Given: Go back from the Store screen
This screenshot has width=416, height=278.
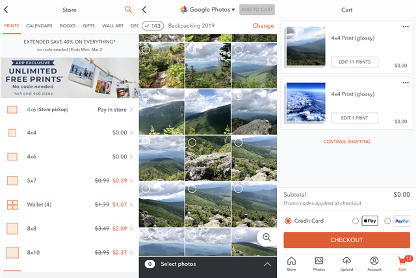Looking at the screenshot, I should [x=6, y=10].
